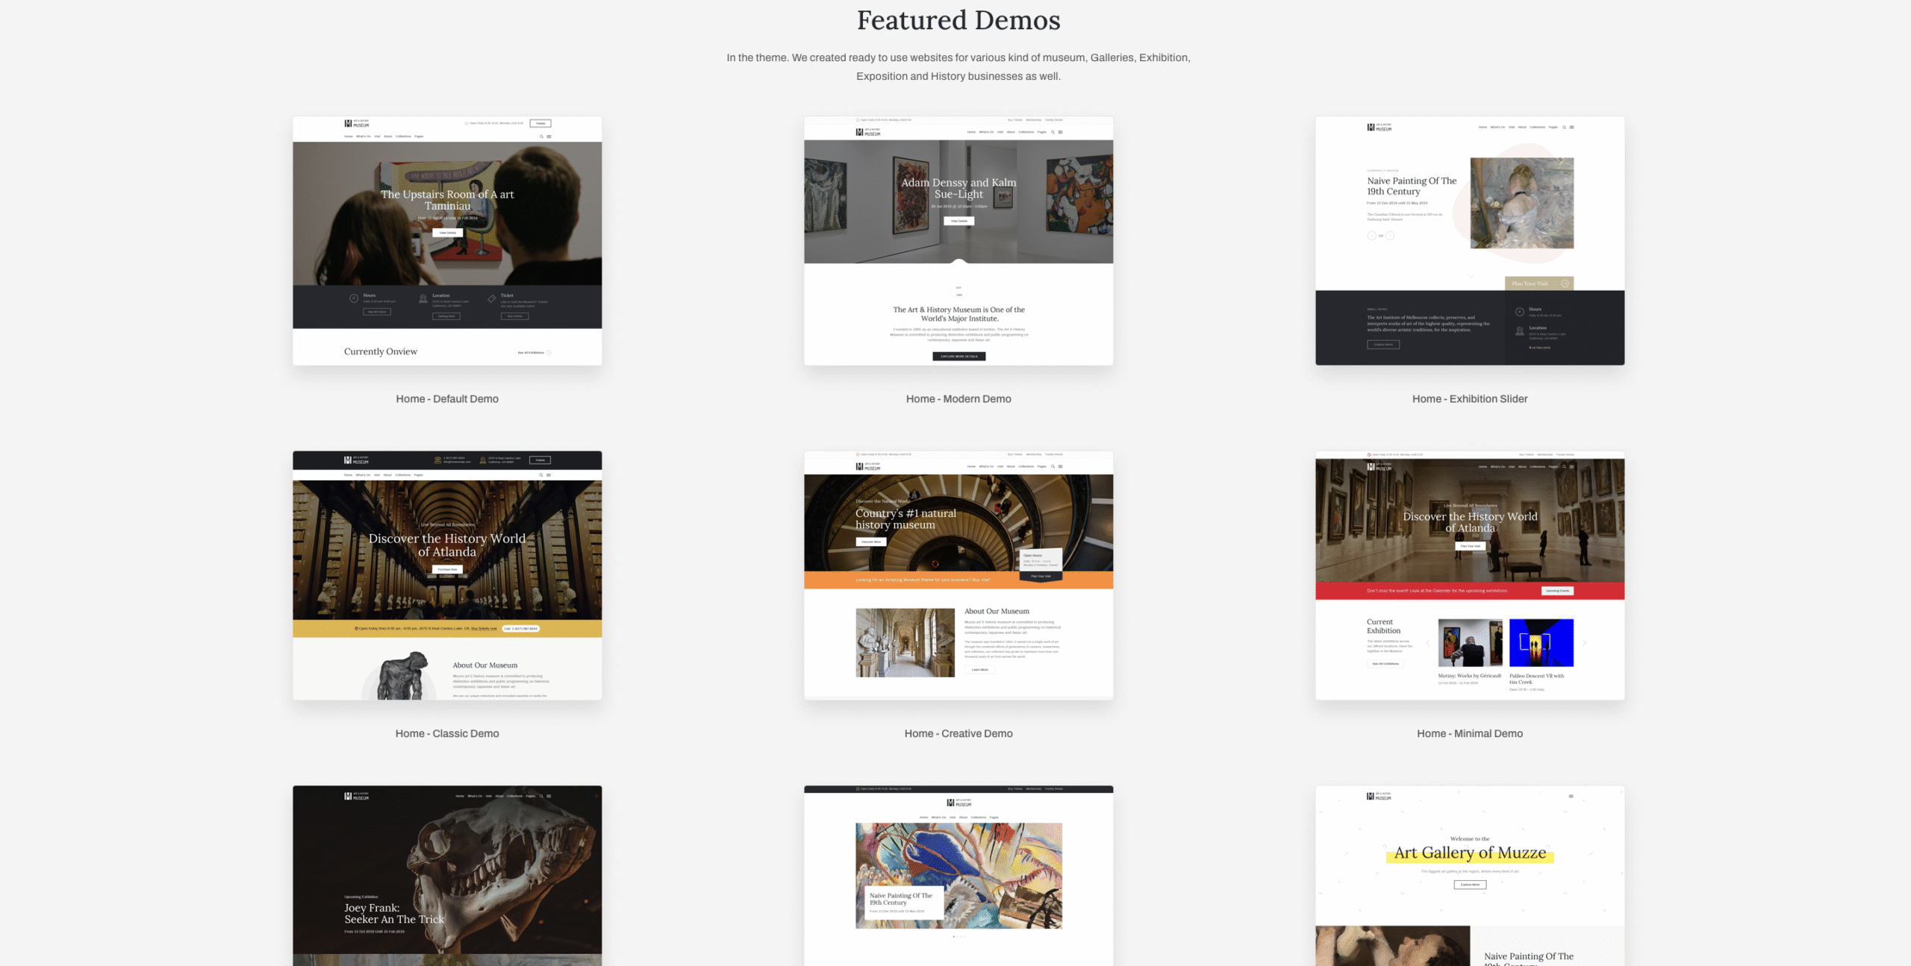Open the Home - Default Demo thumbnail
Image resolution: width=1911 pixels, height=966 pixels.
coord(447,240)
